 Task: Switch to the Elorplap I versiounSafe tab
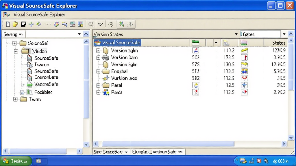[x=158, y=152]
